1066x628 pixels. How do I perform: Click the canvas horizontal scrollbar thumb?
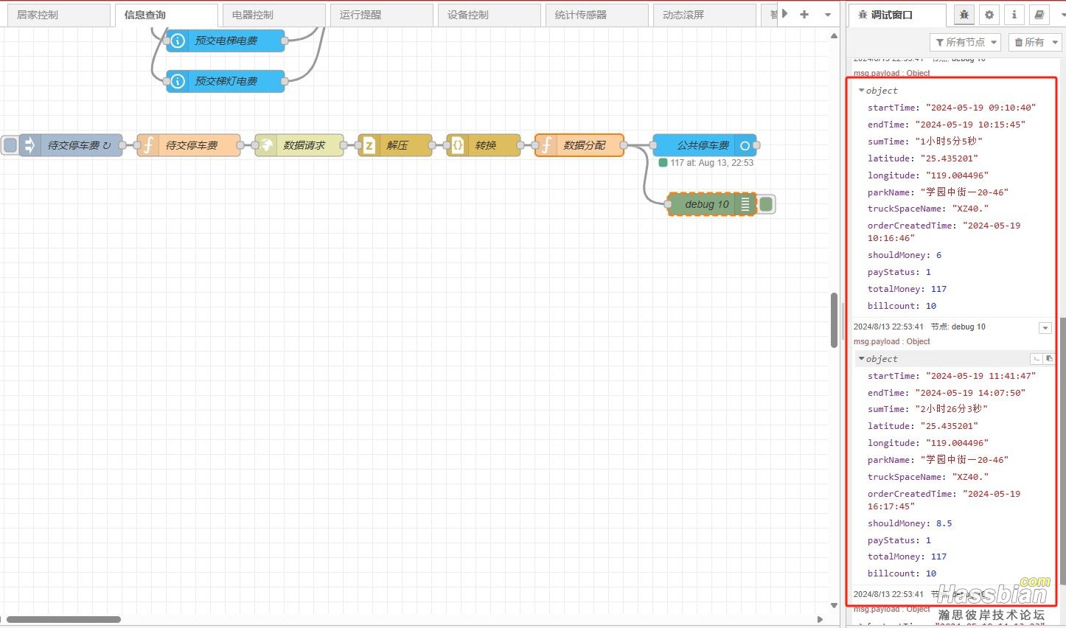63,619
